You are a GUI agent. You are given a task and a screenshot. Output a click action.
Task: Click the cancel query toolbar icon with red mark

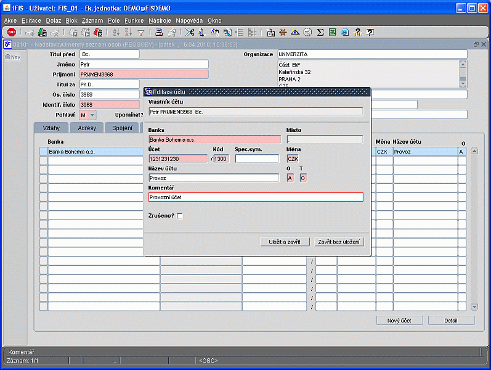click(x=98, y=32)
